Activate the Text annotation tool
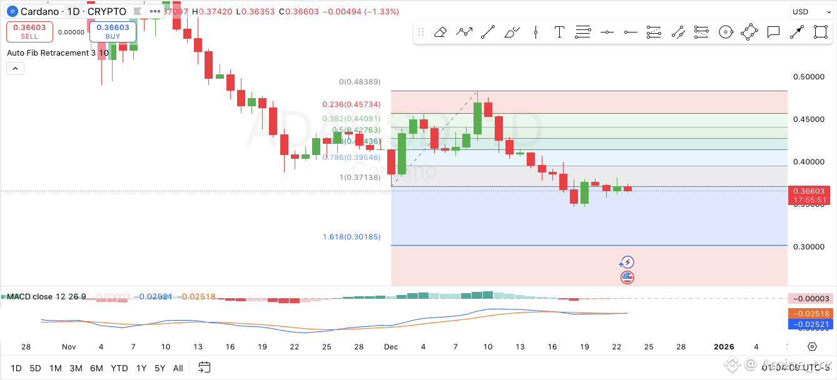The height and width of the screenshot is (380, 837). tap(559, 32)
